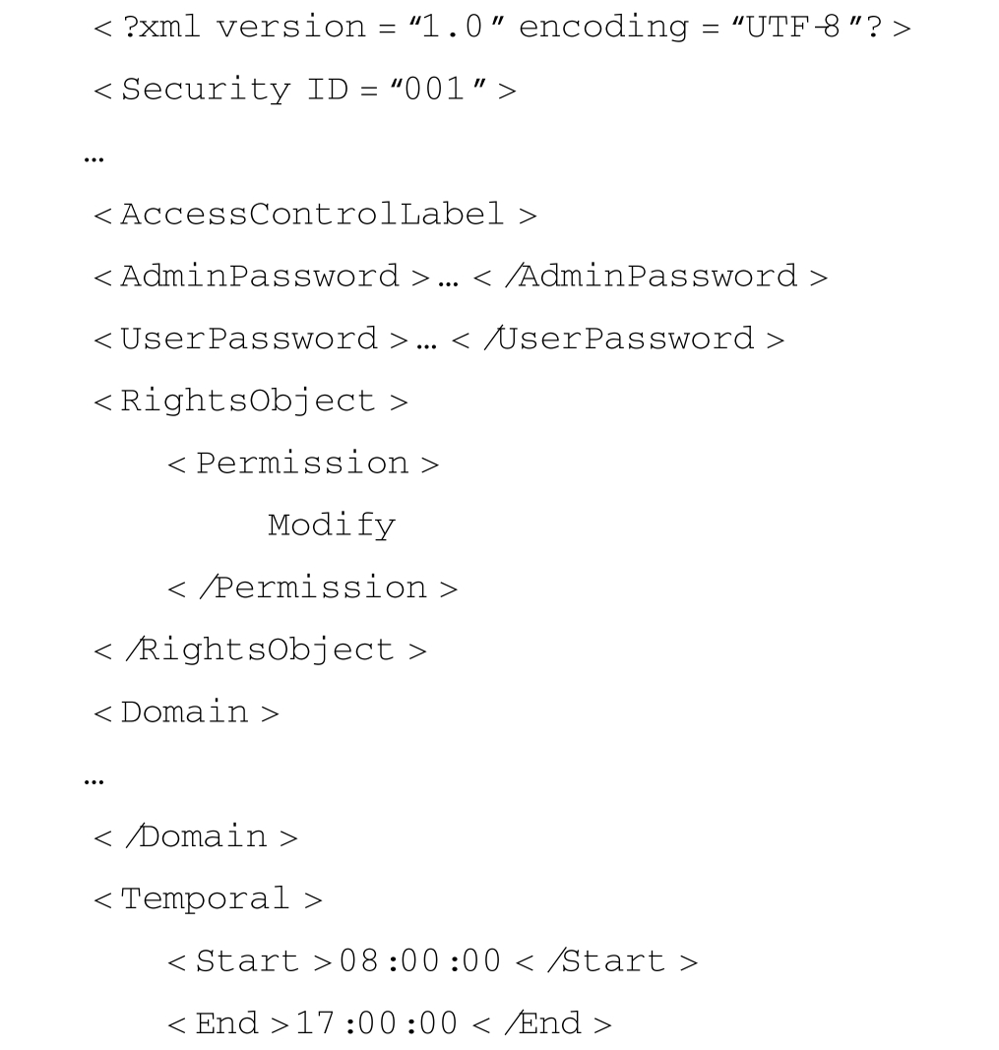999x1050 pixels.
Task: Click the End time value 17:00:00
Action: coord(377,1023)
